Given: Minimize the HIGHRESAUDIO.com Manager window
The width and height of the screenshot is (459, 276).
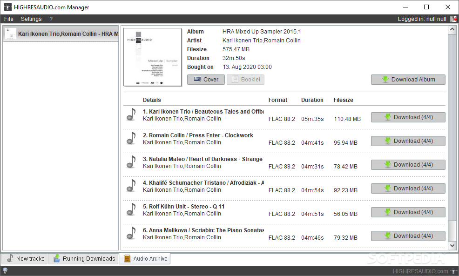Looking at the screenshot, I should pos(405,7).
